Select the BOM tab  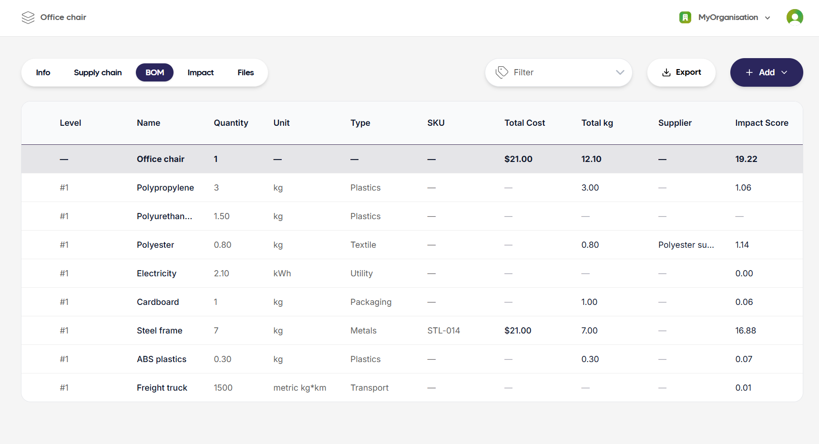point(154,72)
